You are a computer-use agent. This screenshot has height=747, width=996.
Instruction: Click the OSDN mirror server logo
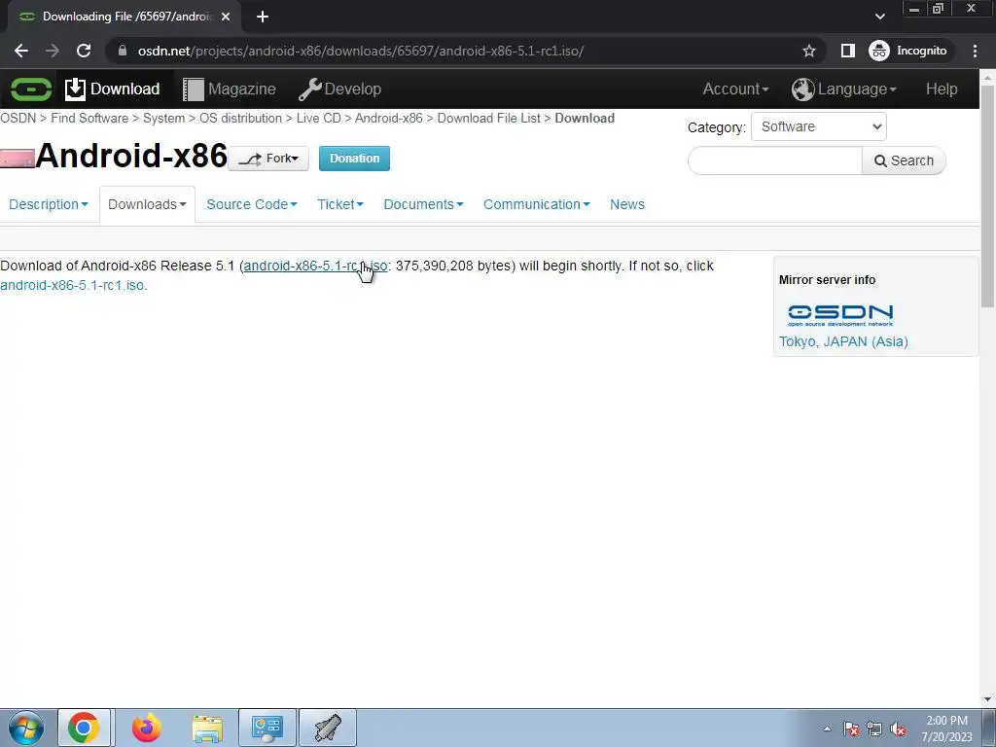click(x=840, y=315)
